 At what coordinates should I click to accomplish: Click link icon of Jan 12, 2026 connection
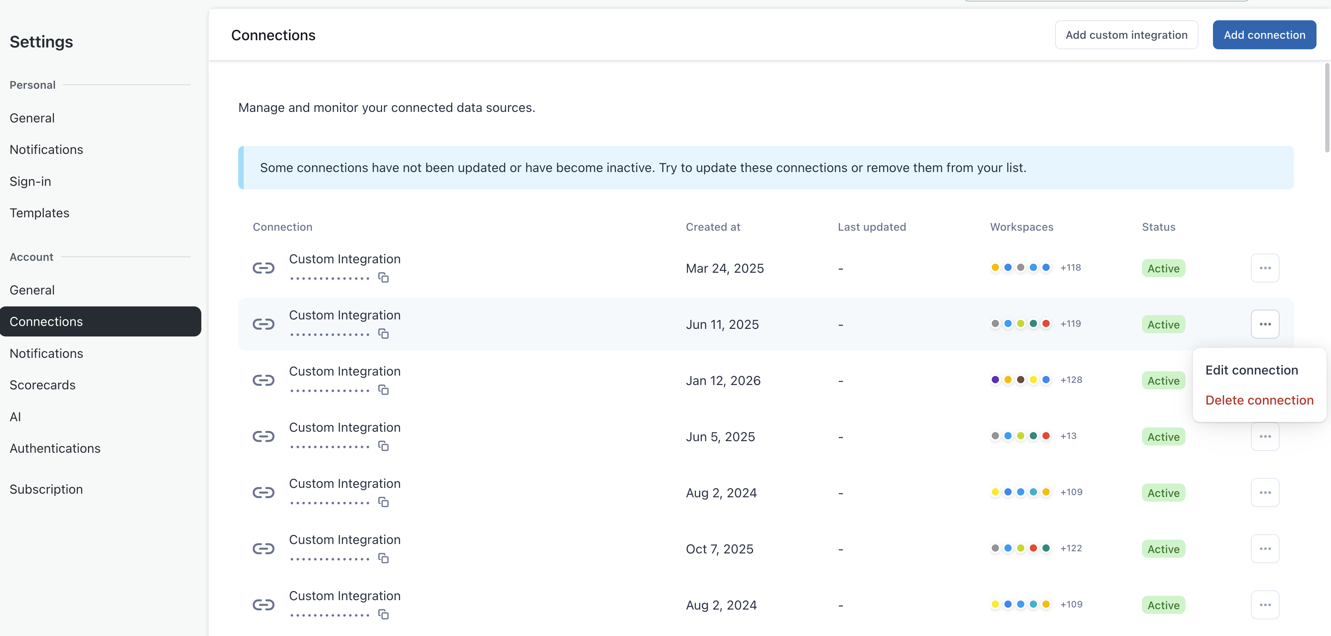click(x=263, y=380)
